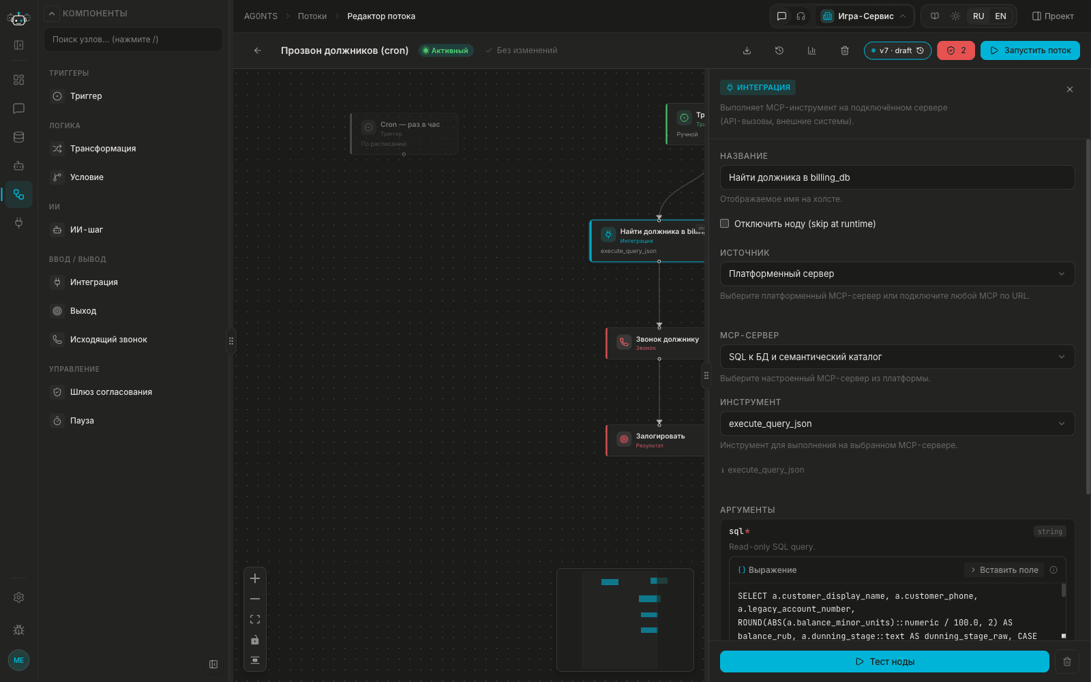The height and width of the screenshot is (682, 1091).
Task: Click Потоки breadcrumb
Action: pos(312,16)
